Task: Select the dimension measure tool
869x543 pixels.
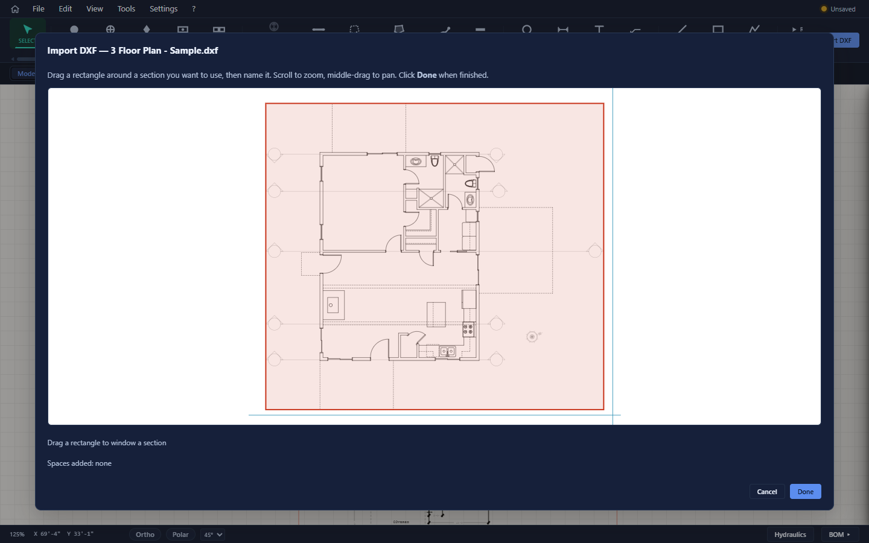Action: pos(563,29)
